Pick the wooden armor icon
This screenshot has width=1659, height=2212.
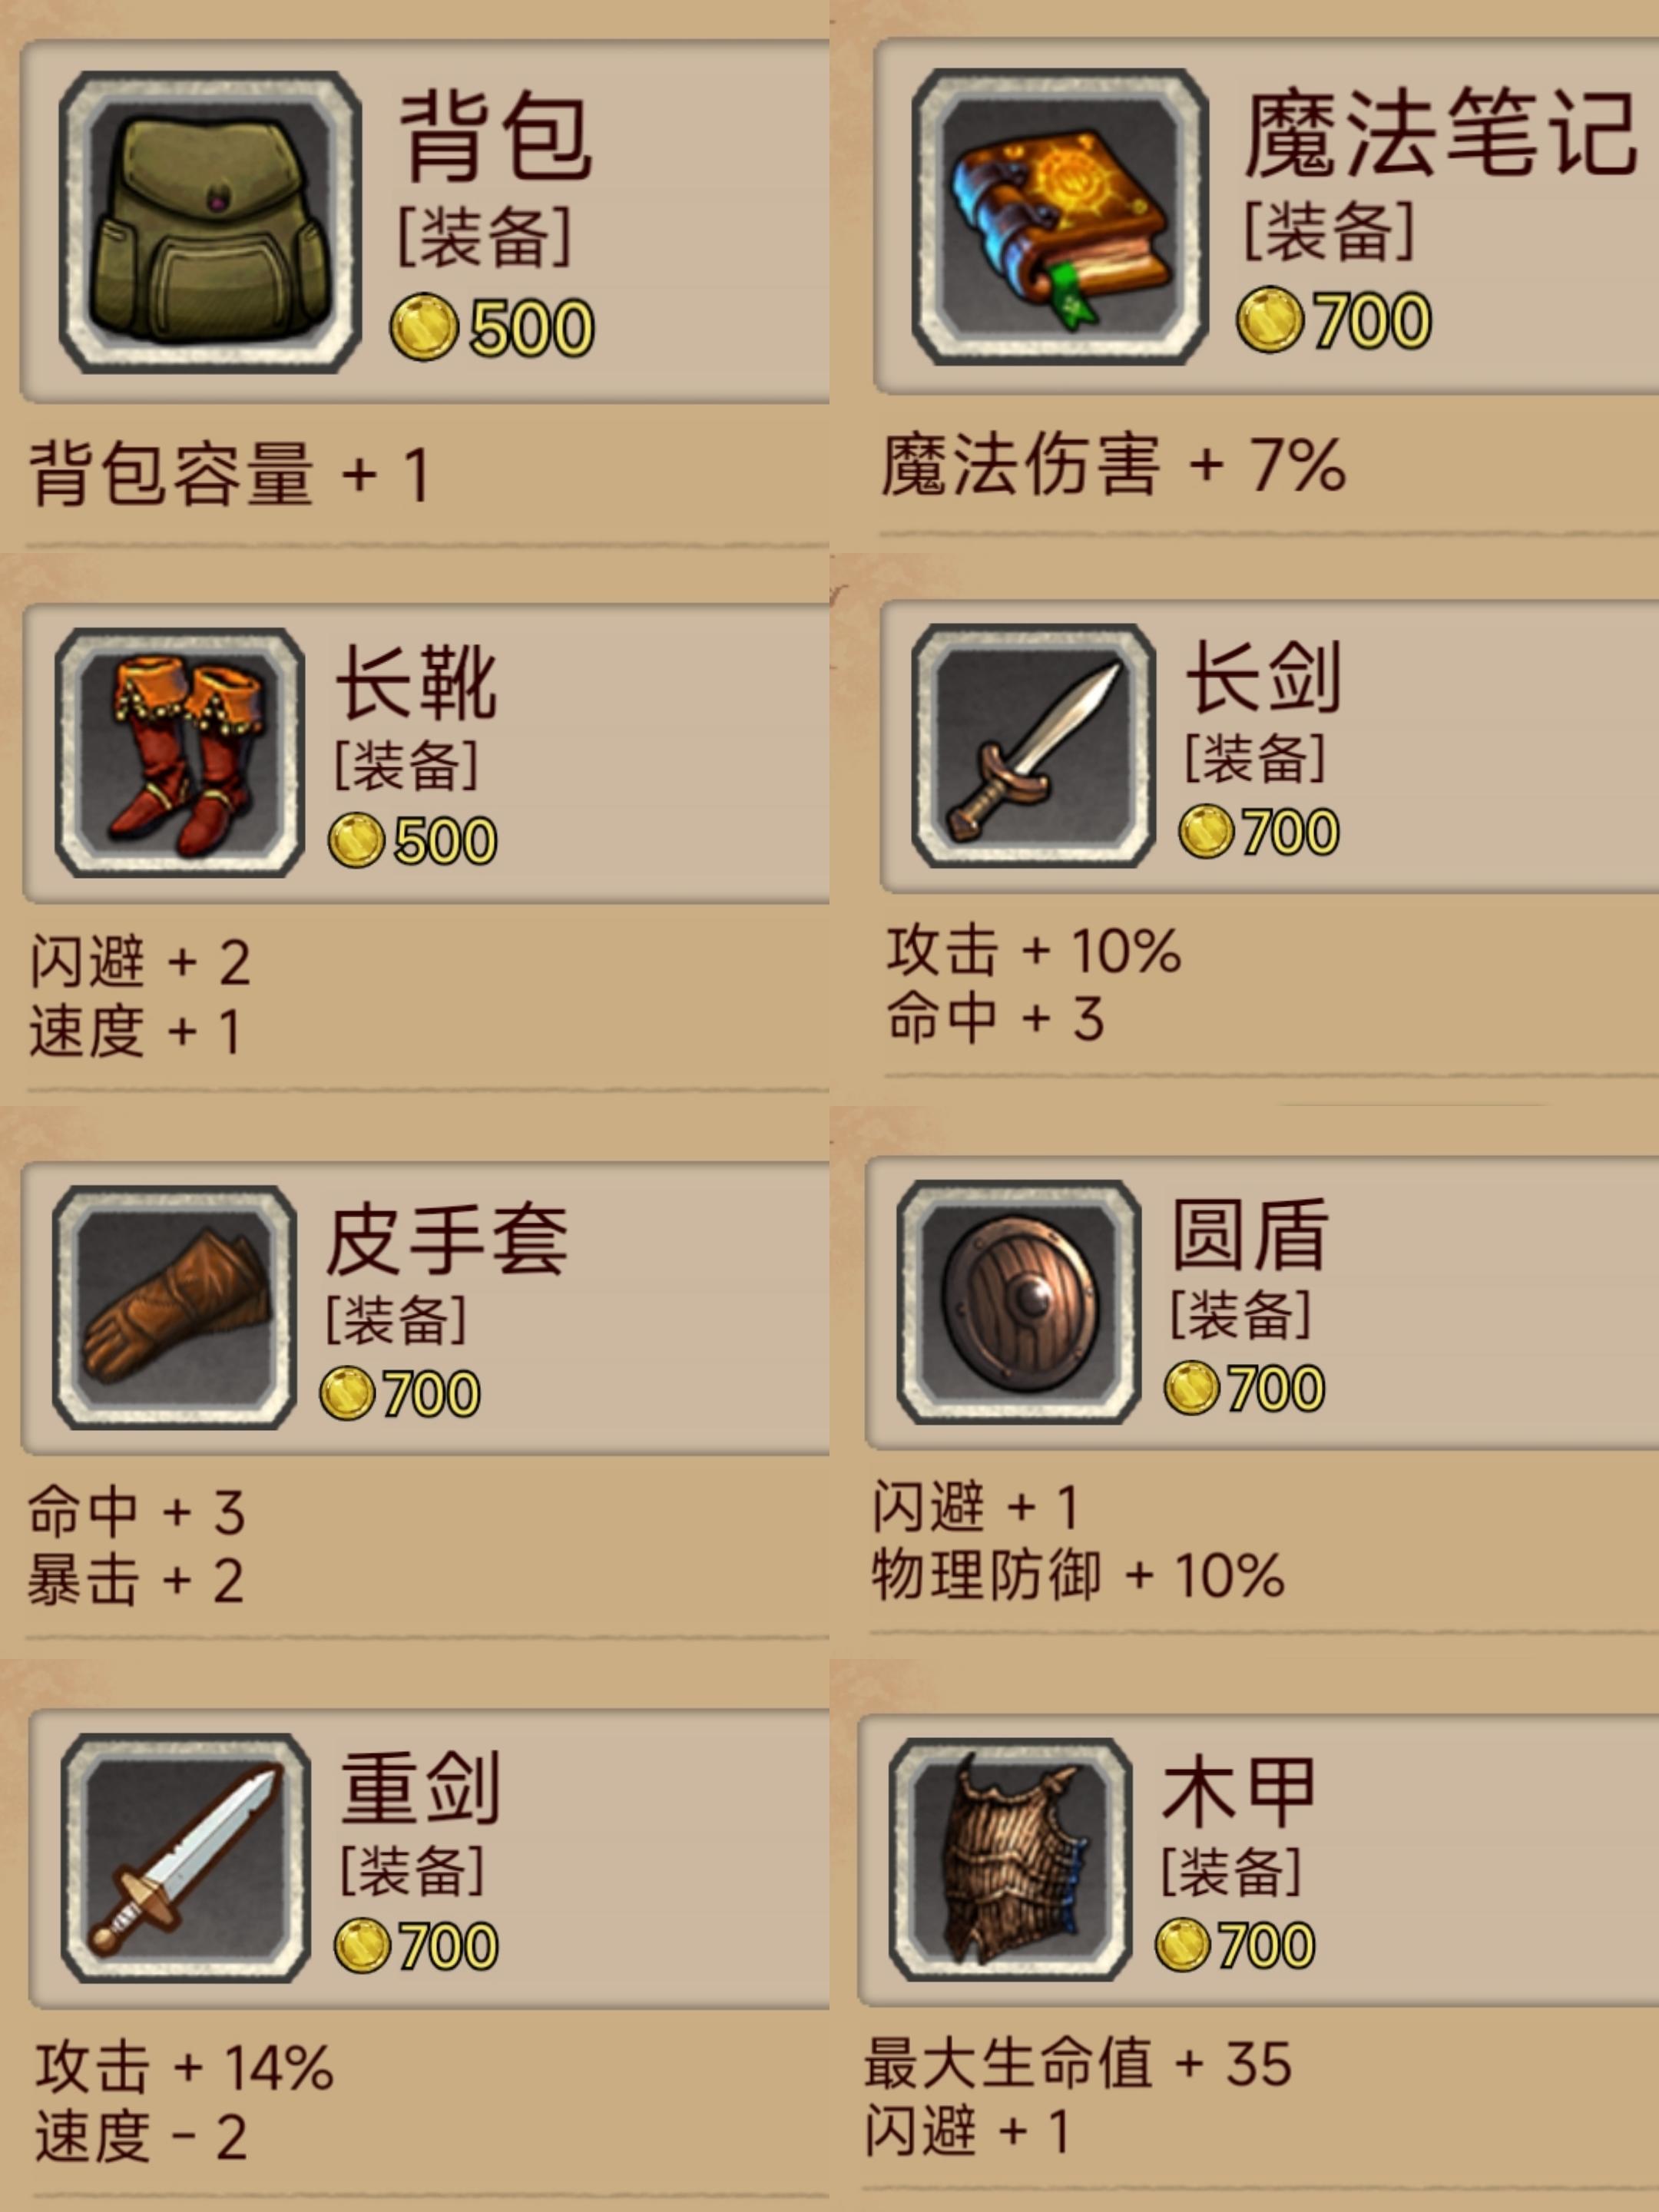click(1011, 1860)
